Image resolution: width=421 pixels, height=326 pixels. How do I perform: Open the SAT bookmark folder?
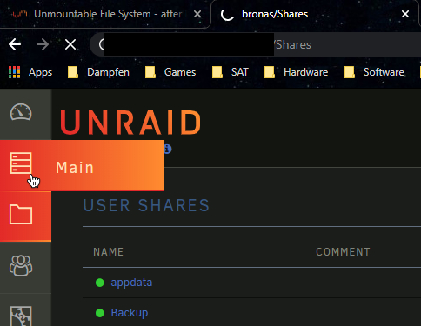coord(231,72)
